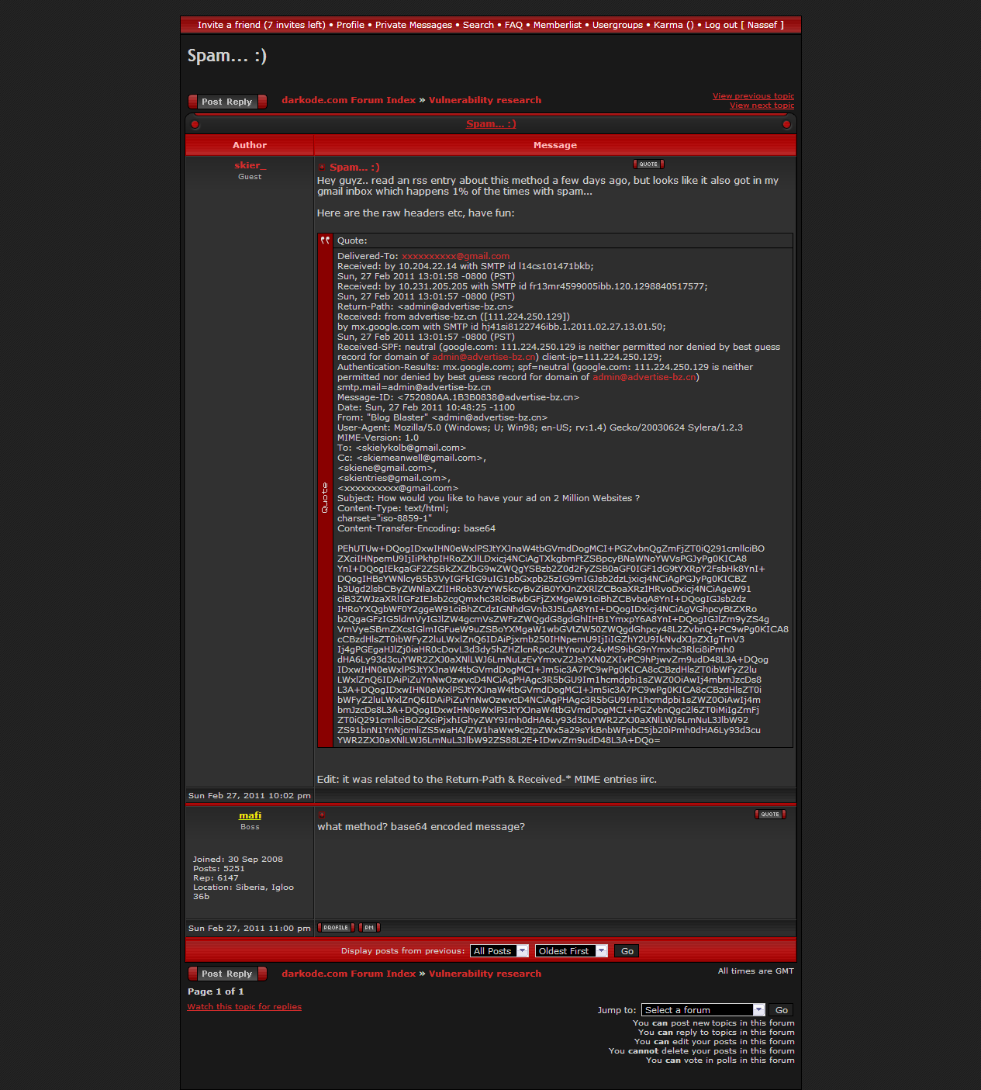
Task: Click Watch this topic for replies
Action: pyautogui.click(x=244, y=1007)
